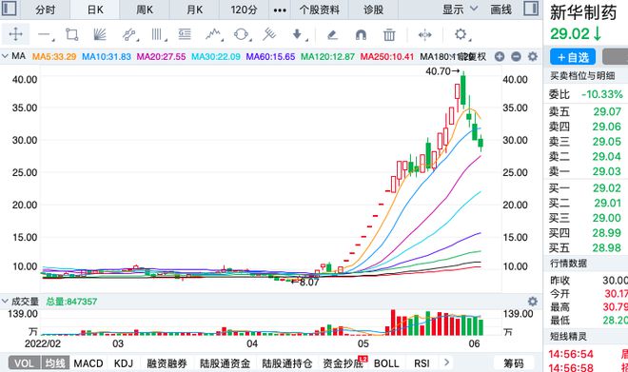The height and width of the screenshot is (372, 628).
Task: Zoom out chart with minus icon
Action: pos(516,56)
